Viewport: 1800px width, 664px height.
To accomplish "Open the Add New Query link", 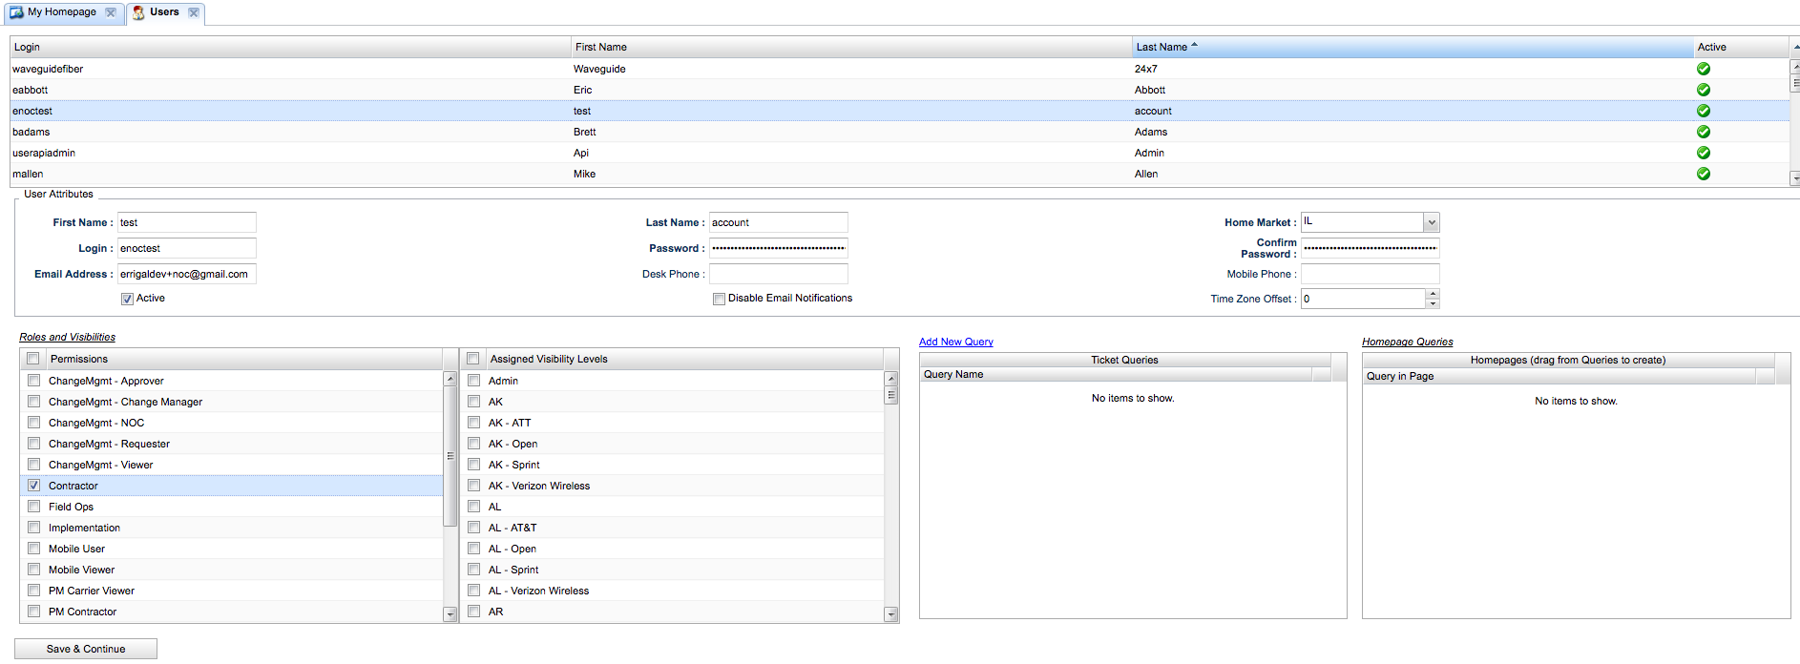I will pyautogui.click(x=955, y=342).
